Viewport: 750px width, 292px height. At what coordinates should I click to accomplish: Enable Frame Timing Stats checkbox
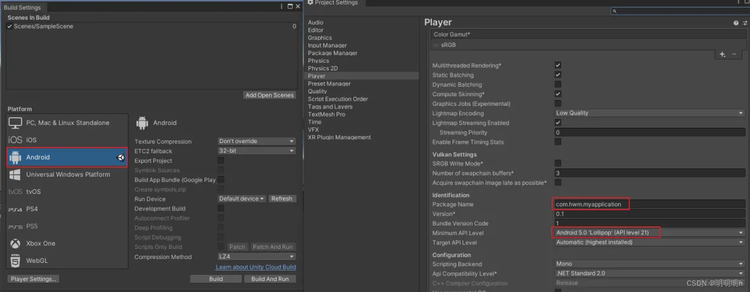point(557,141)
